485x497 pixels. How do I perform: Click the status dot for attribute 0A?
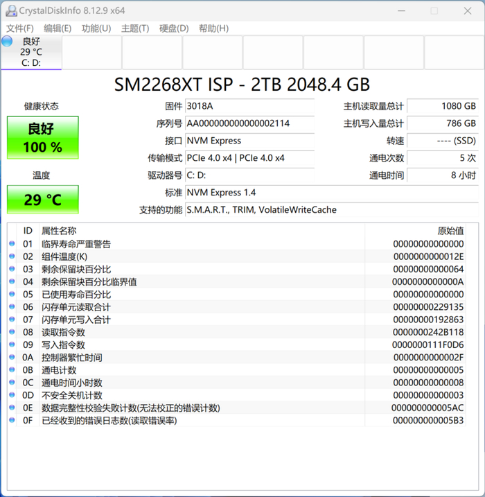[x=12, y=357]
